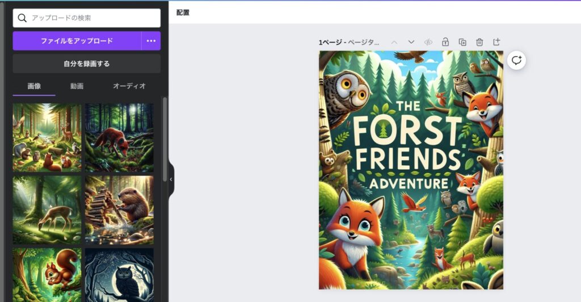Switch to the 動画 tab
Image resolution: width=581 pixels, height=302 pixels.
(x=77, y=86)
